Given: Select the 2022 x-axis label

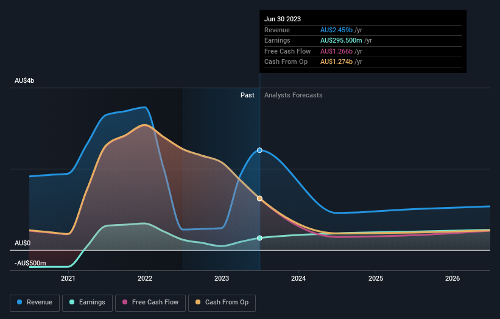Looking at the screenshot, I should coord(145,279).
